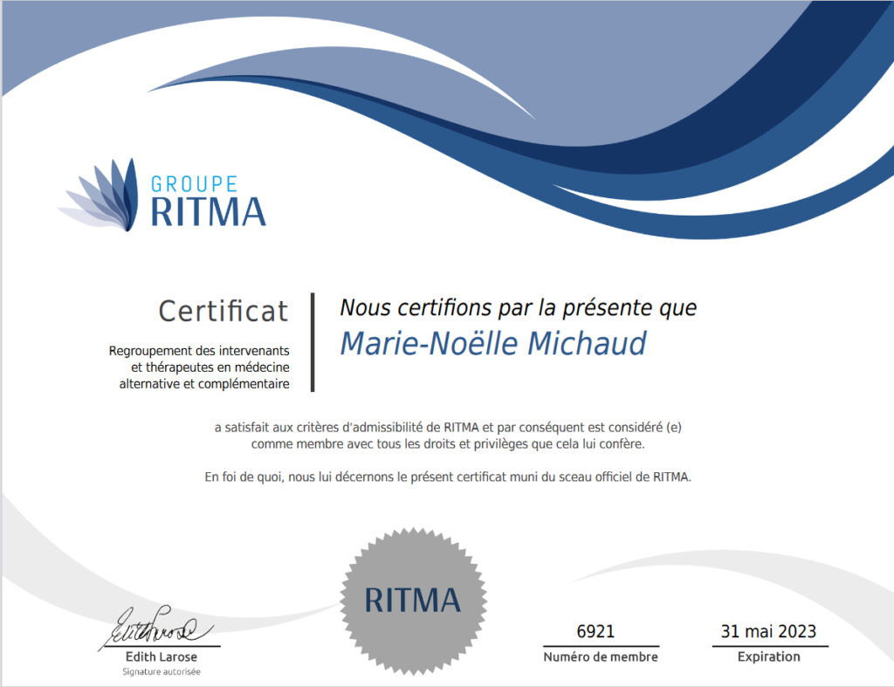This screenshot has width=894, height=687.
Task: Click the "Signature autorisée" caption
Action: pyautogui.click(x=162, y=672)
